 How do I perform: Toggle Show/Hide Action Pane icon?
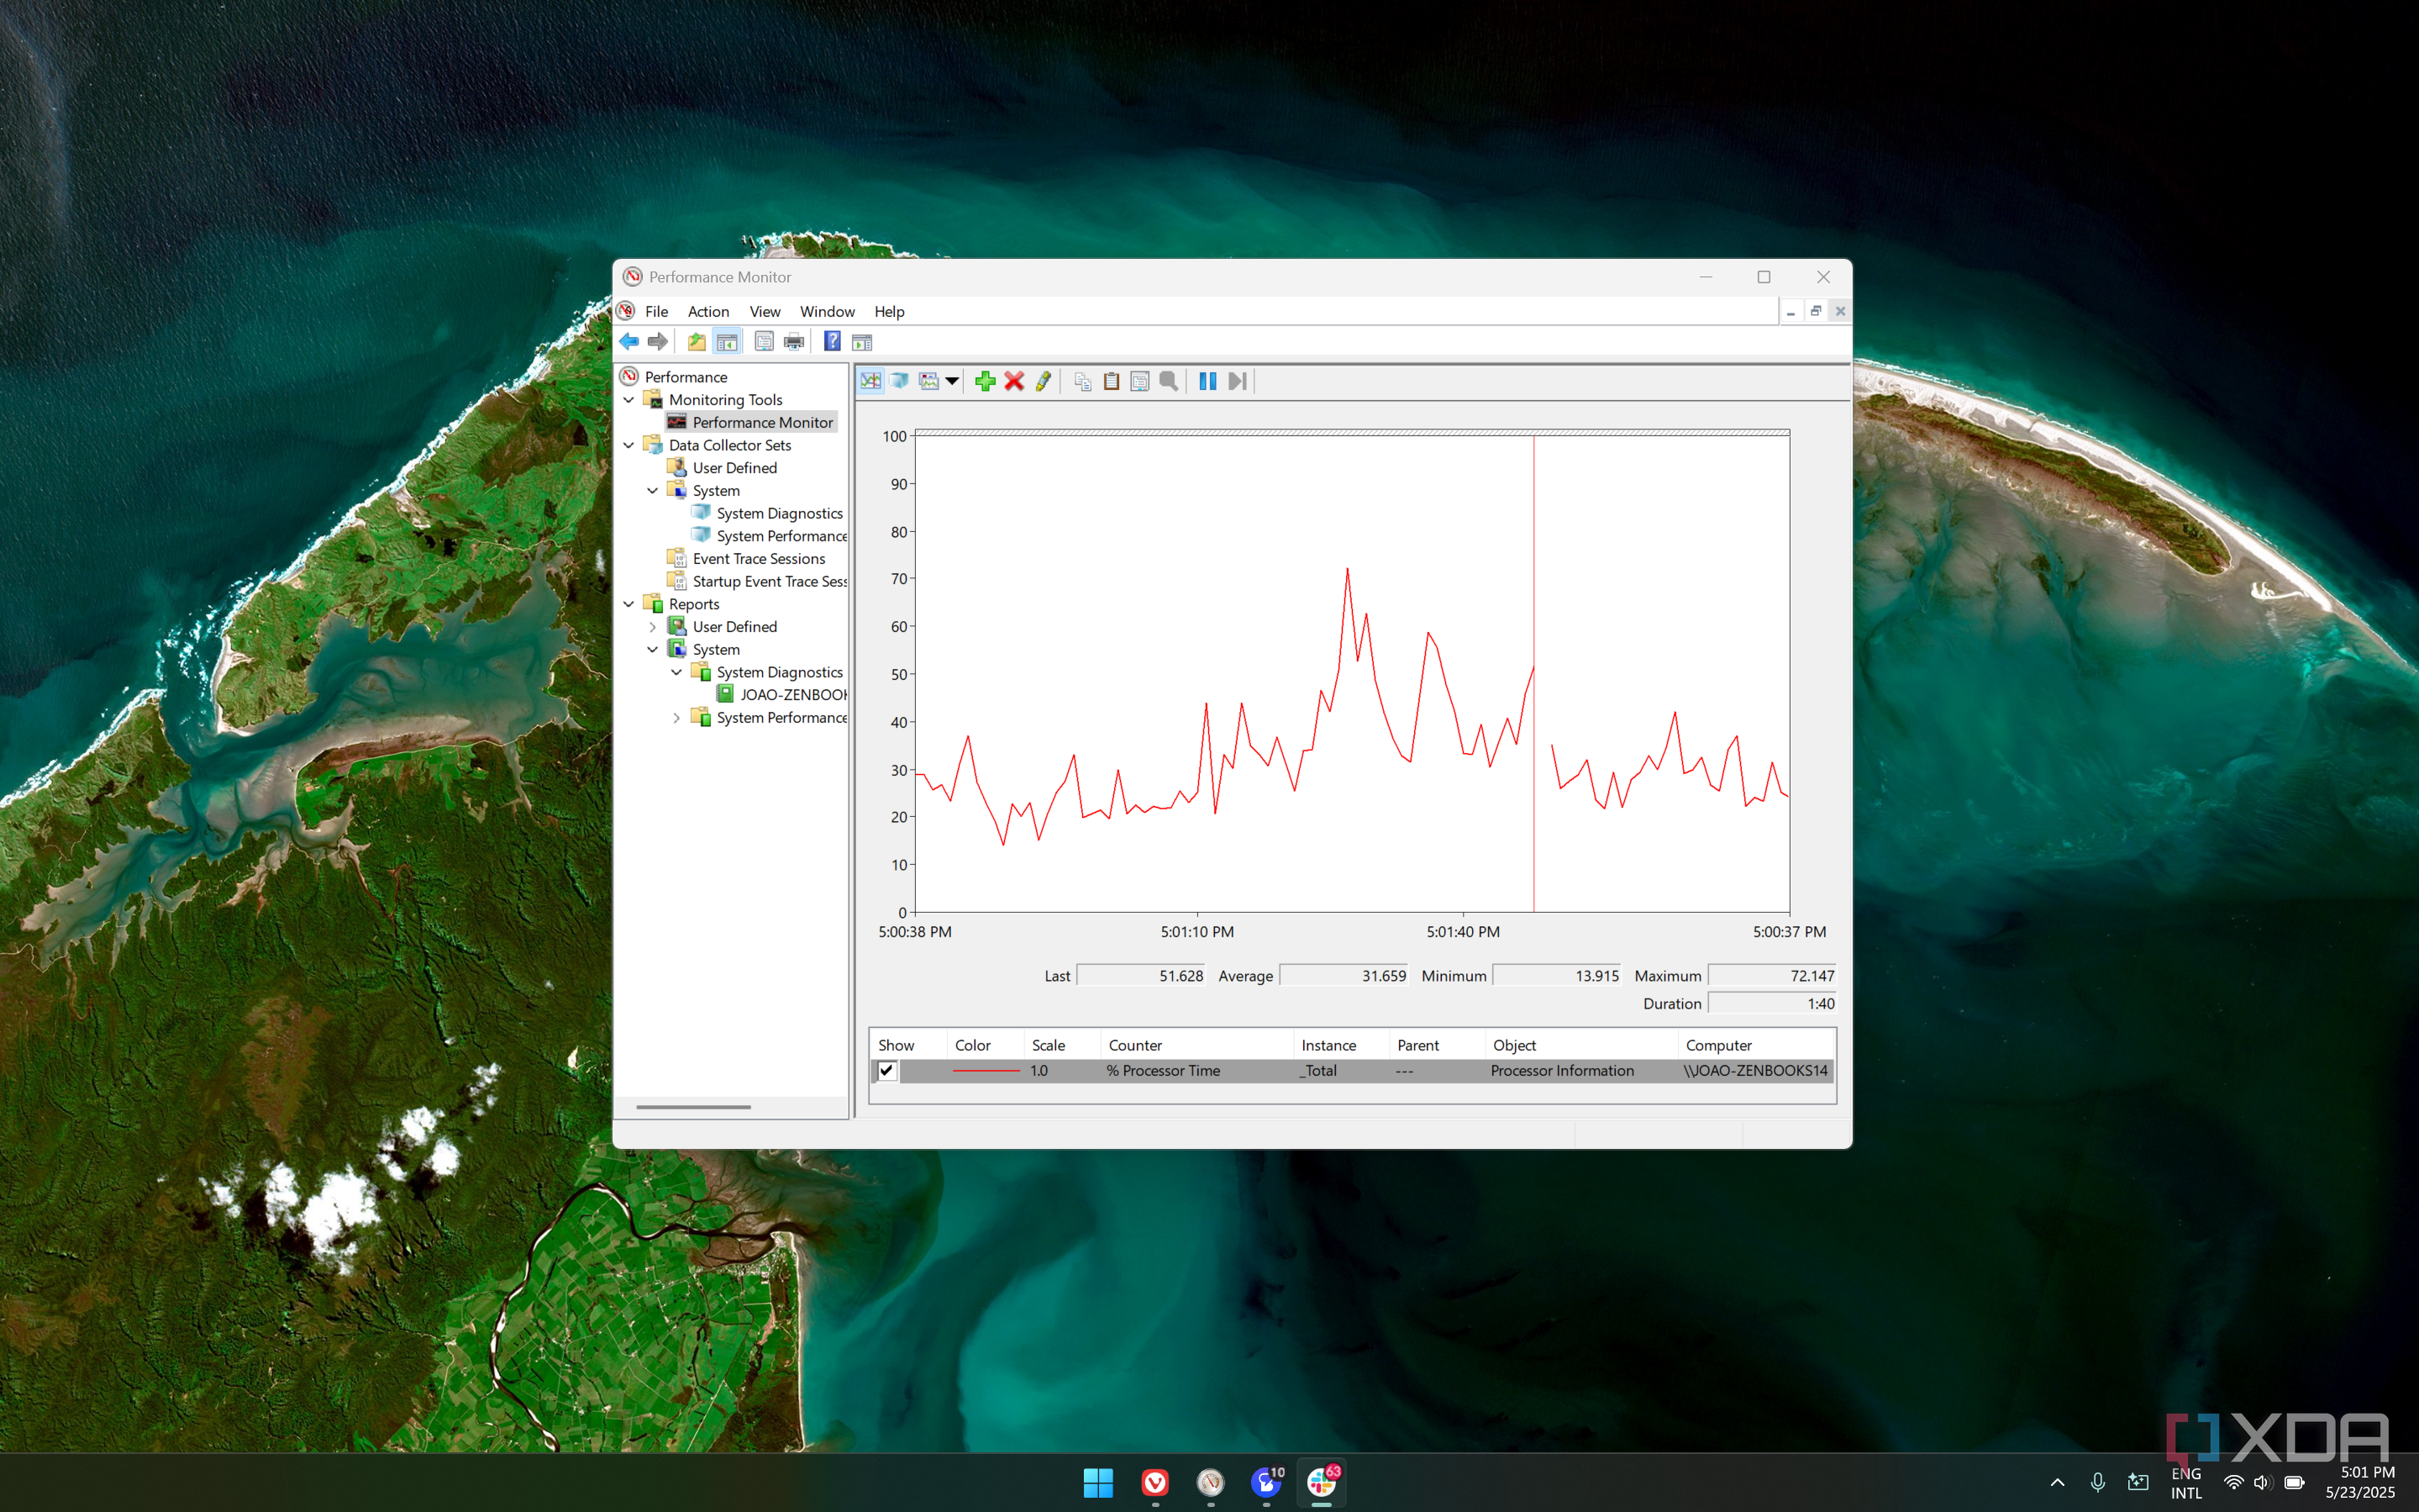861,342
